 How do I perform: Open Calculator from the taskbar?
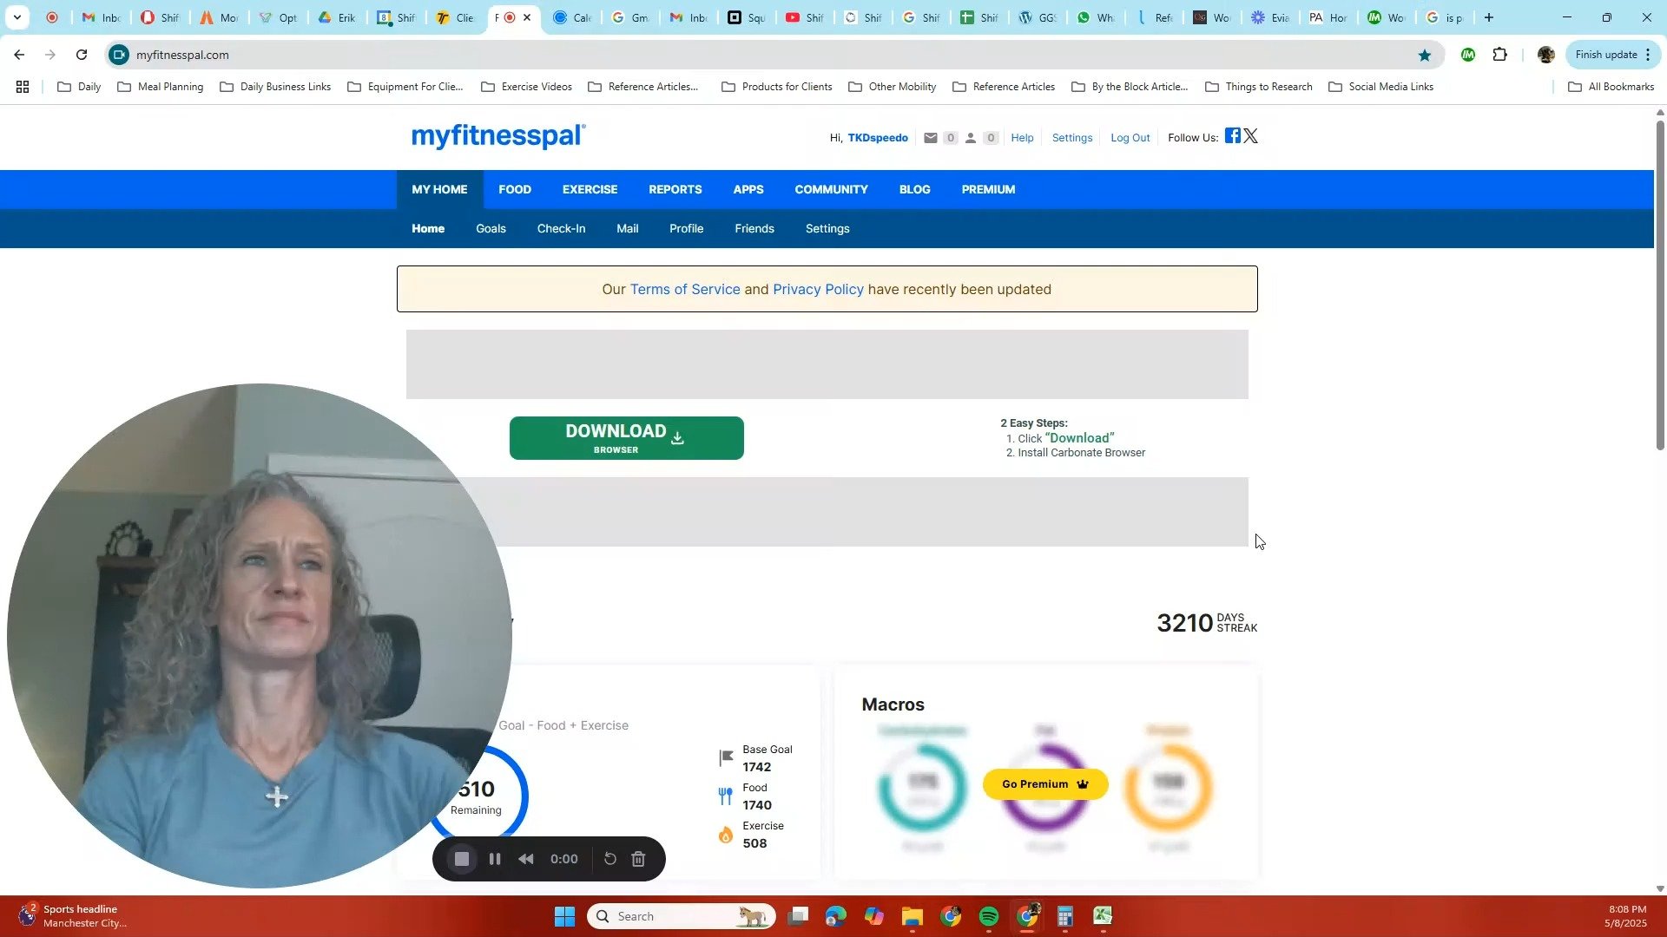coord(1065,917)
